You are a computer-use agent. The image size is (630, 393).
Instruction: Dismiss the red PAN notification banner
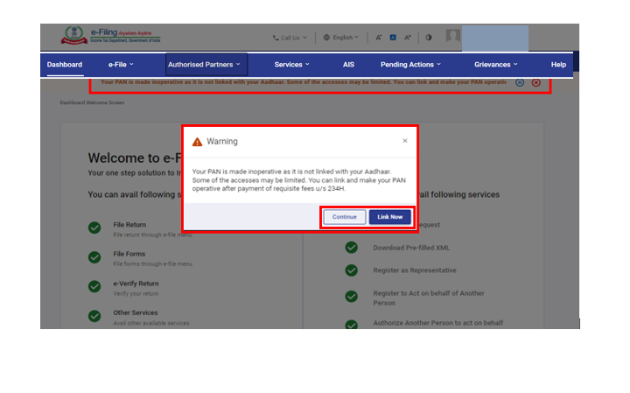point(536,82)
